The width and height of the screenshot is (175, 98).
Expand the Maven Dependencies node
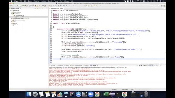(12, 20)
